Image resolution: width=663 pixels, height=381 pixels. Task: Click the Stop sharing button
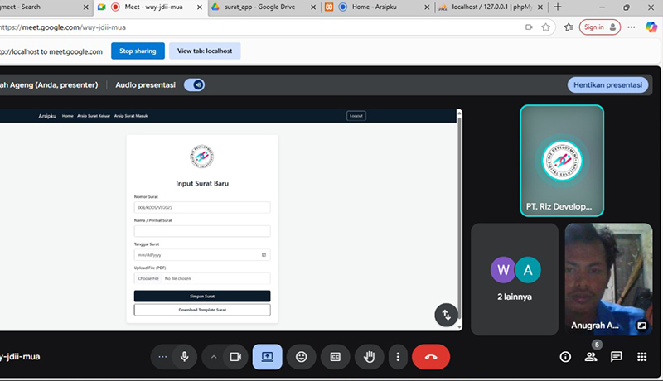(138, 51)
